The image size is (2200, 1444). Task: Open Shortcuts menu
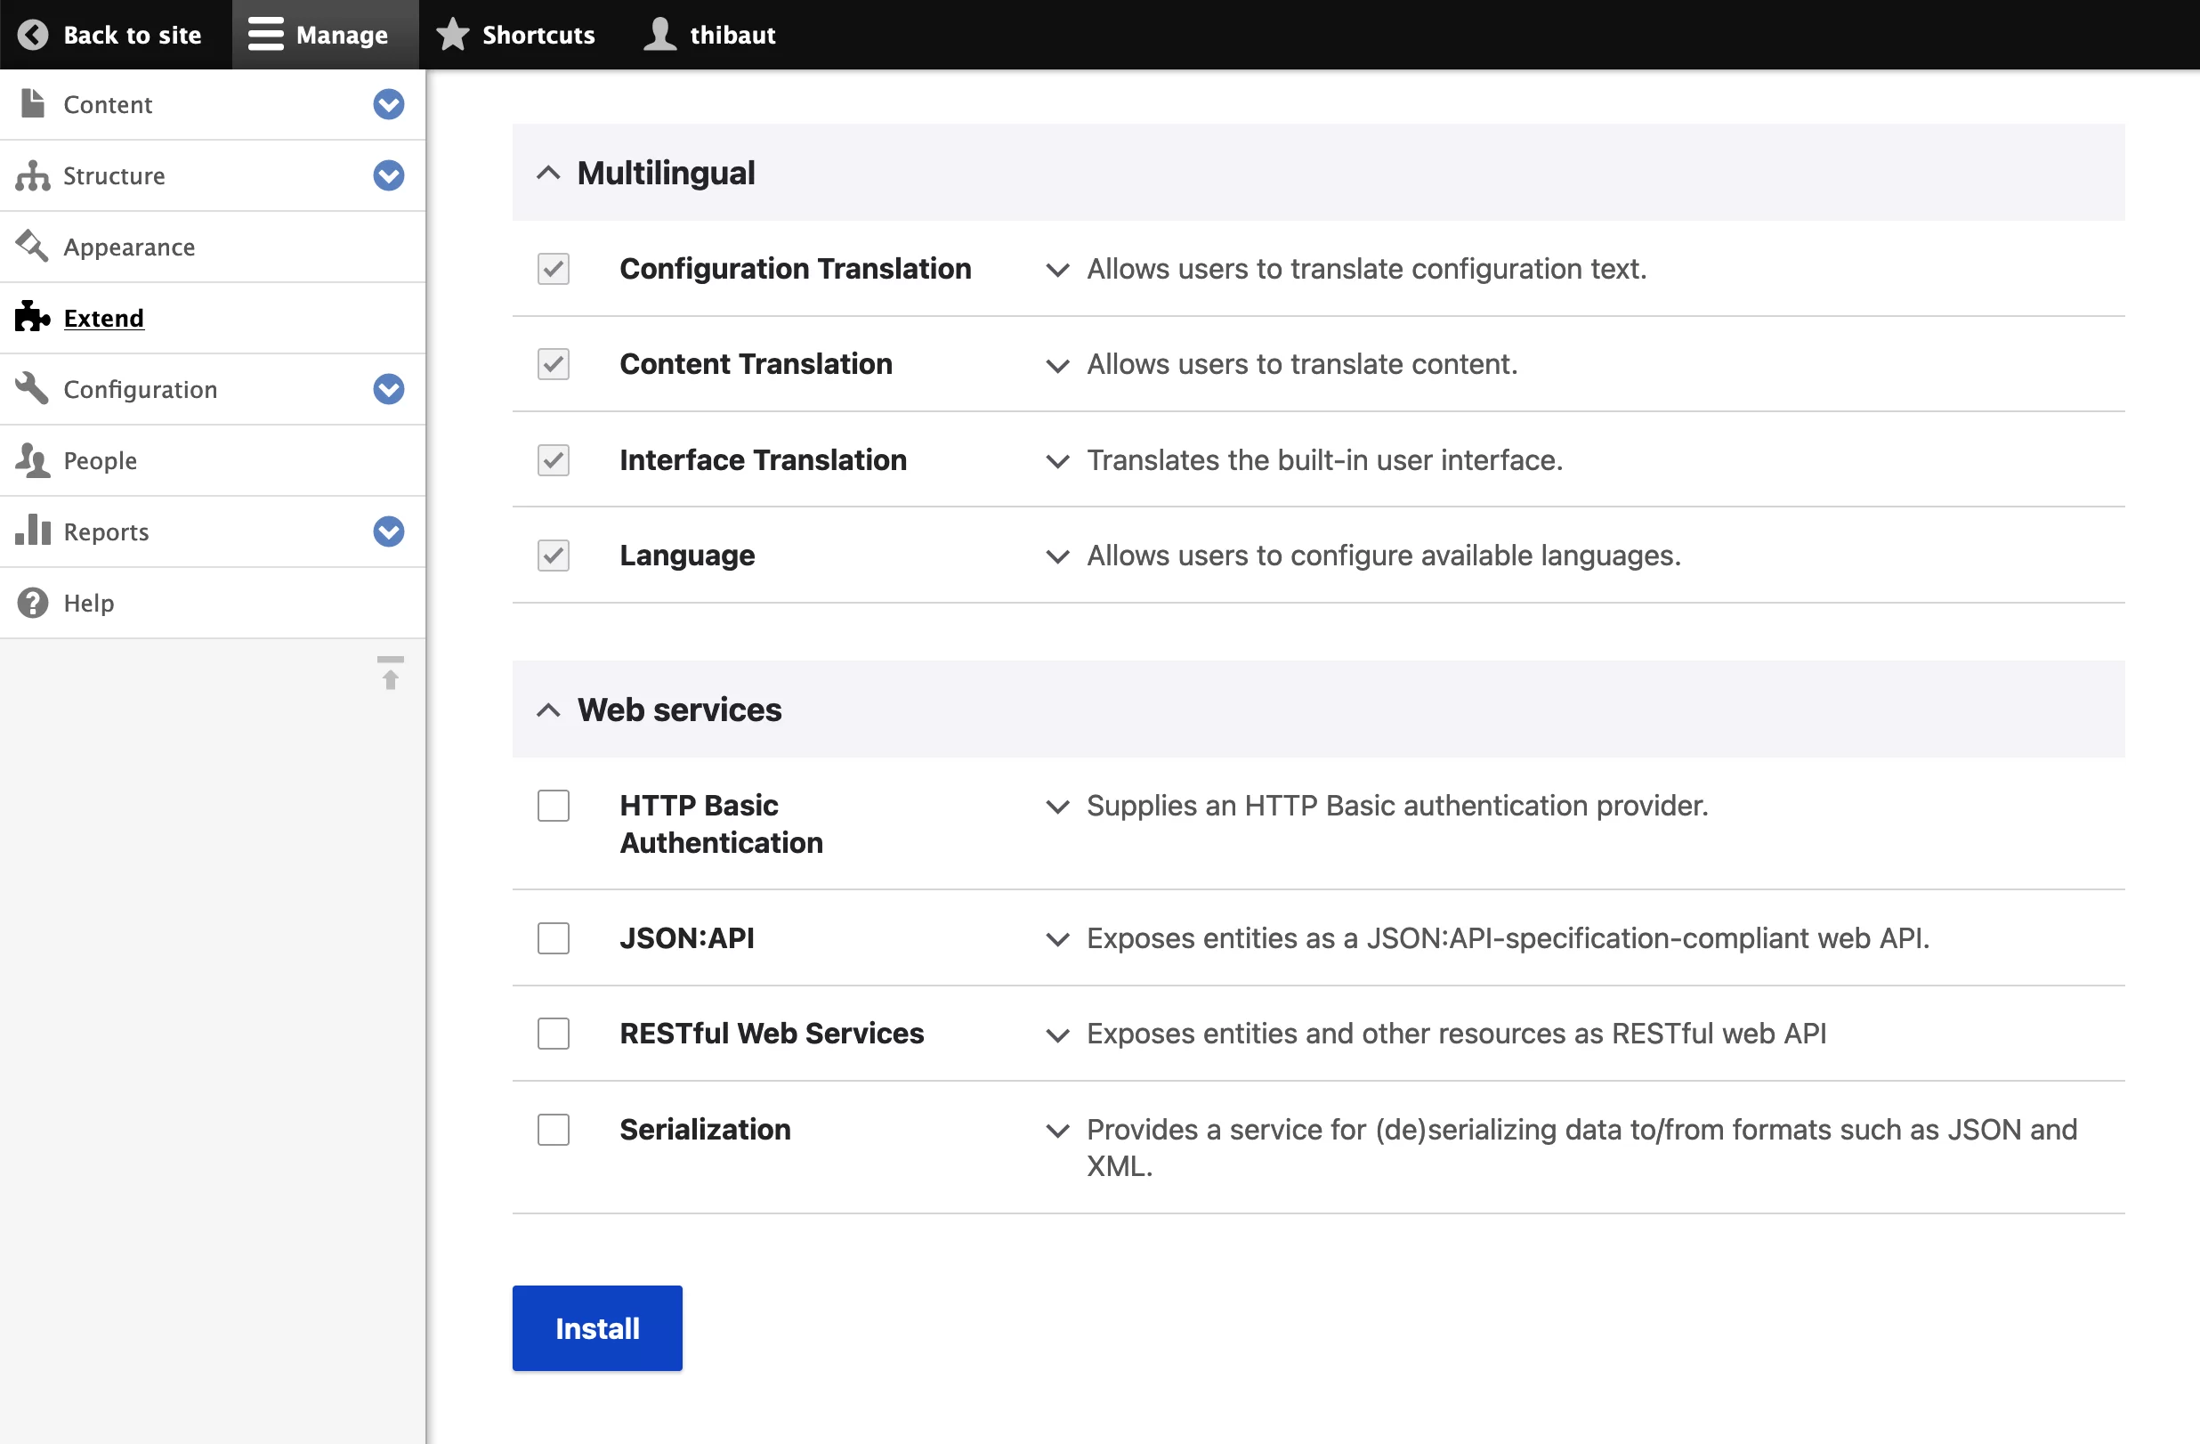pos(517,34)
